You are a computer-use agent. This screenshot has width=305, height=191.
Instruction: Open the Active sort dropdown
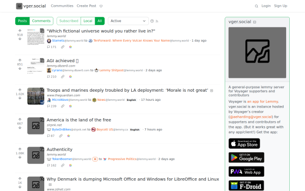pos(128,21)
